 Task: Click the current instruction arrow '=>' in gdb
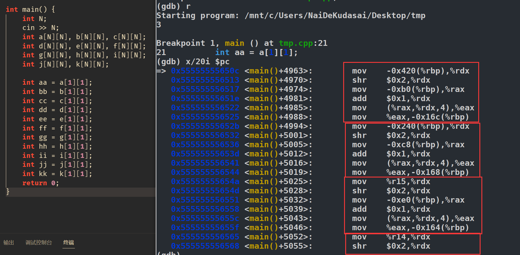[x=161, y=71]
